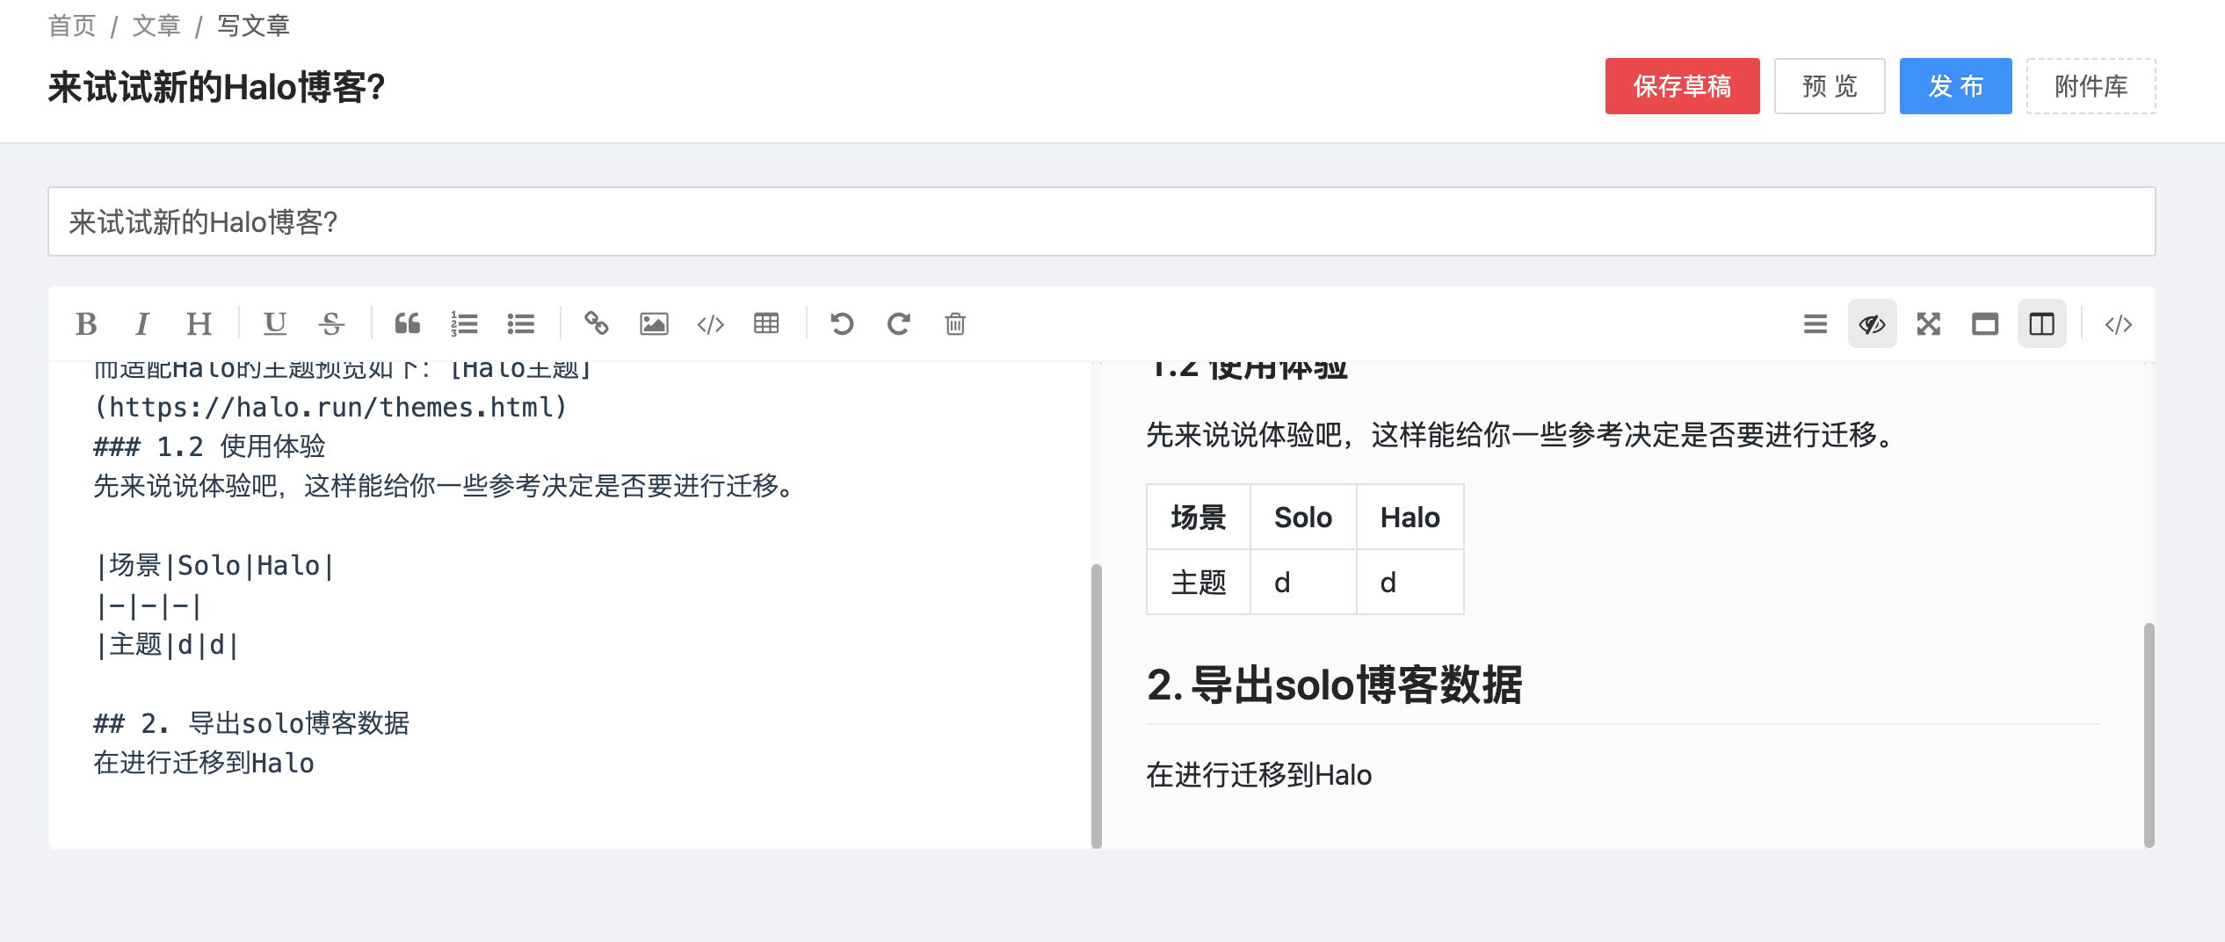Click the Halo header cell in preview table

click(x=1410, y=517)
